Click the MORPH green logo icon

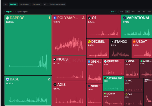(x=105, y=94)
